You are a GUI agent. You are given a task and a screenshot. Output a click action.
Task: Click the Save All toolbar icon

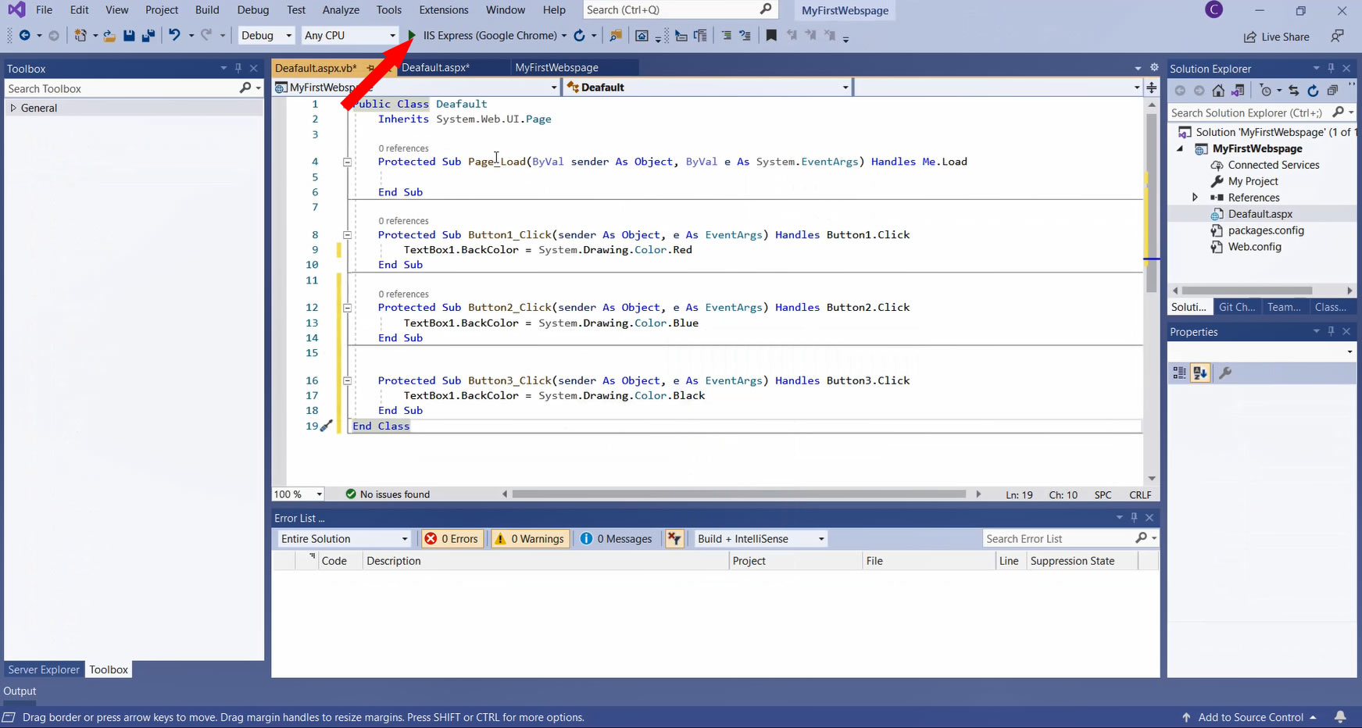click(147, 35)
